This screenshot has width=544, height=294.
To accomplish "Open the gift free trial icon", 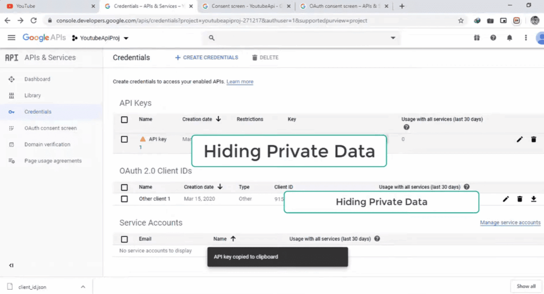I will click(477, 38).
